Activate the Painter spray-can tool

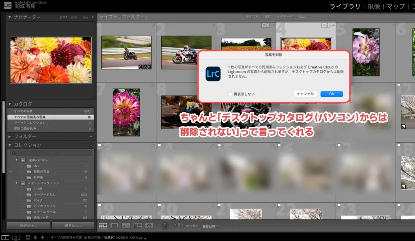165,226
